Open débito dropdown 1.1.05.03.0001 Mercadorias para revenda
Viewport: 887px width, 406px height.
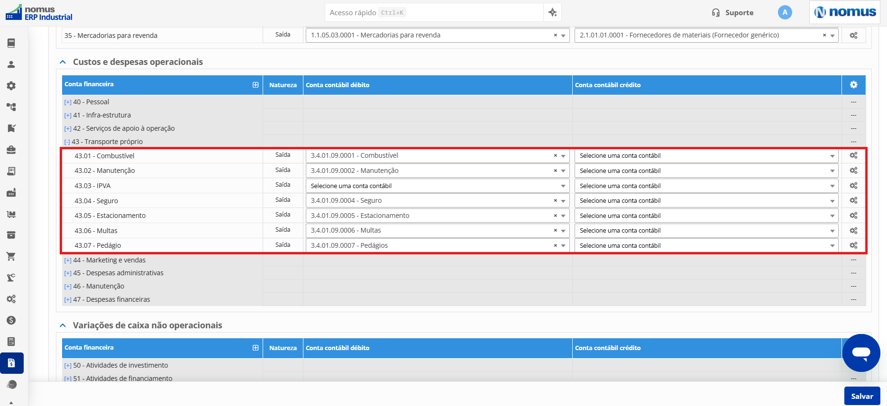437,35
